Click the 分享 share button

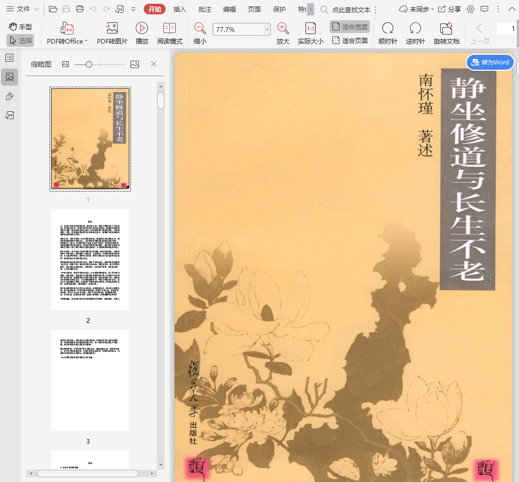point(449,9)
